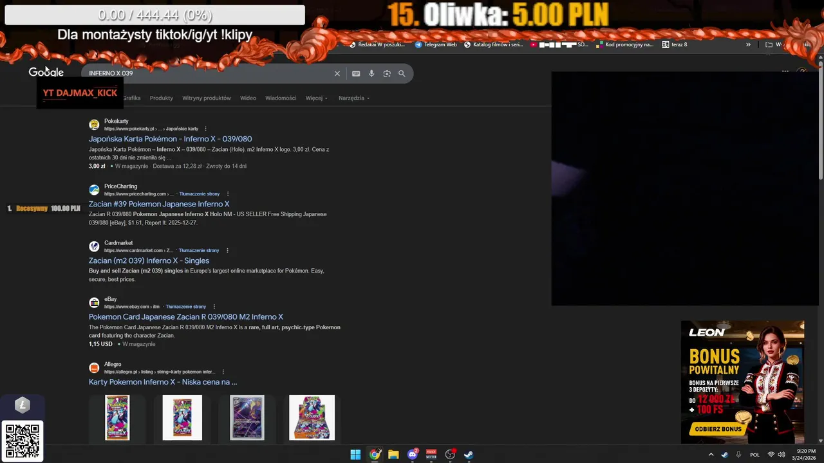Expand the Więcej search filter dropdown

(x=316, y=98)
